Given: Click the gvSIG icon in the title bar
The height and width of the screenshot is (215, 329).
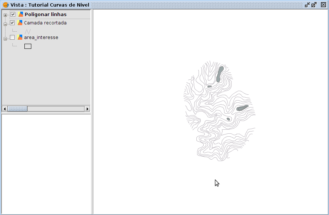Looking at the screenshot, I should coord(5,5).
